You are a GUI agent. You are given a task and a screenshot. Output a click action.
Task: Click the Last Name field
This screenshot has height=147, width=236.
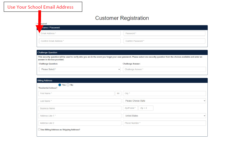[80, 101]
